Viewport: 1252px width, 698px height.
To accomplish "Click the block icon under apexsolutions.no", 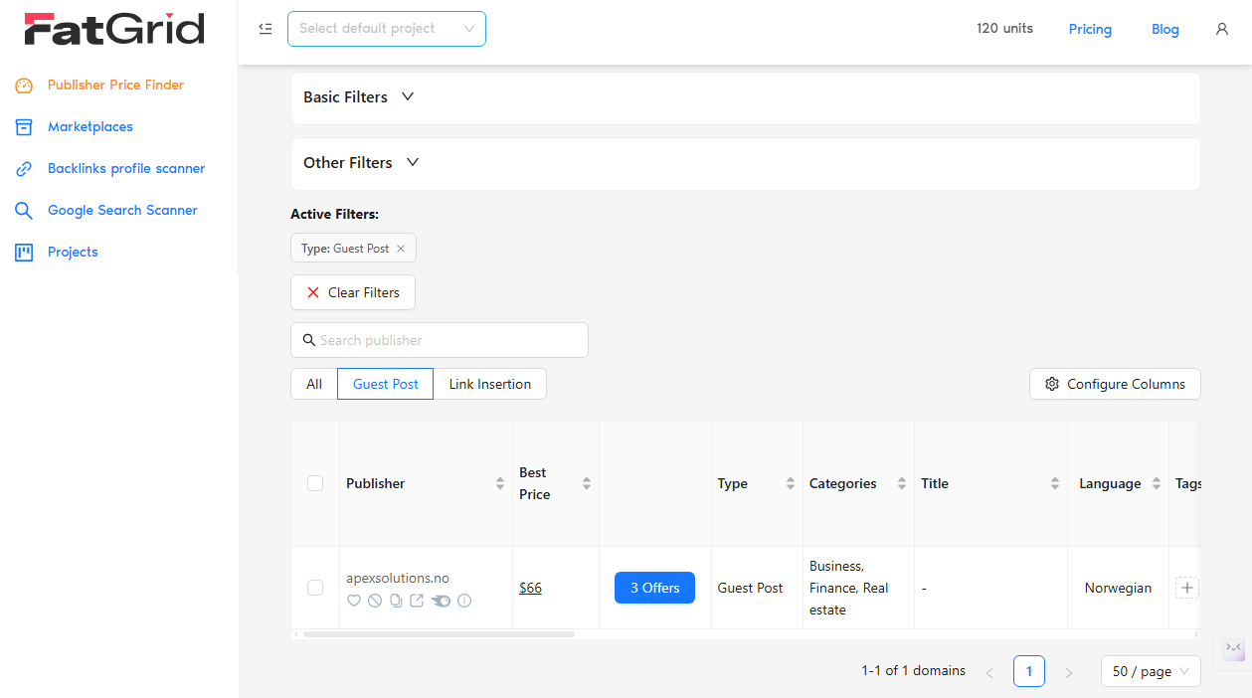I will (x=375, y=601).
